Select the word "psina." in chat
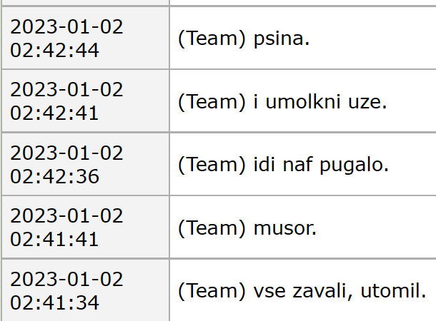This screenshot has width=436, height=321. pos(282,39)
